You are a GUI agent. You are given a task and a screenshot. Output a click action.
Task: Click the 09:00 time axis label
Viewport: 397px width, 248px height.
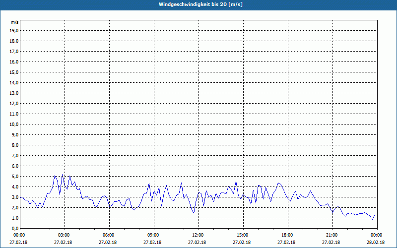point(154,235)
